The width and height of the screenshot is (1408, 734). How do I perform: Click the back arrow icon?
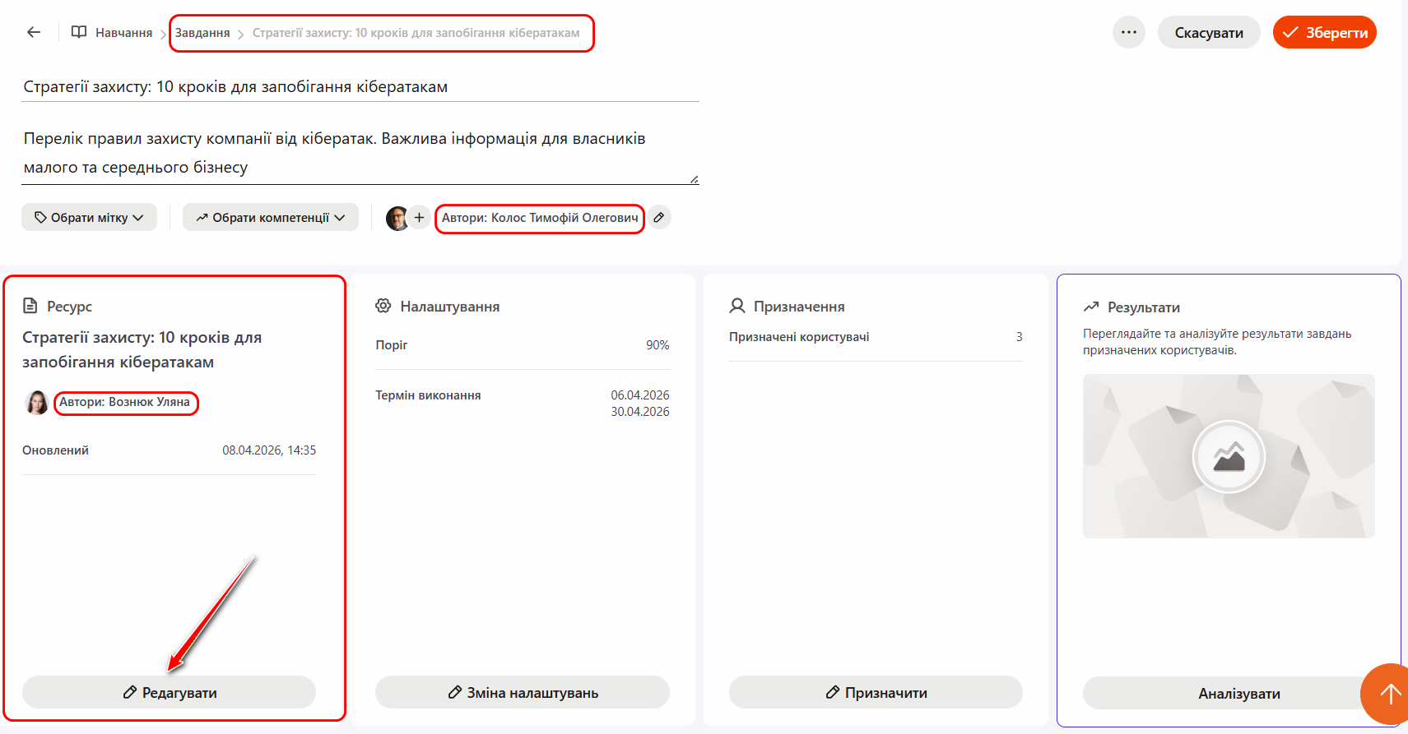(34, 32)
